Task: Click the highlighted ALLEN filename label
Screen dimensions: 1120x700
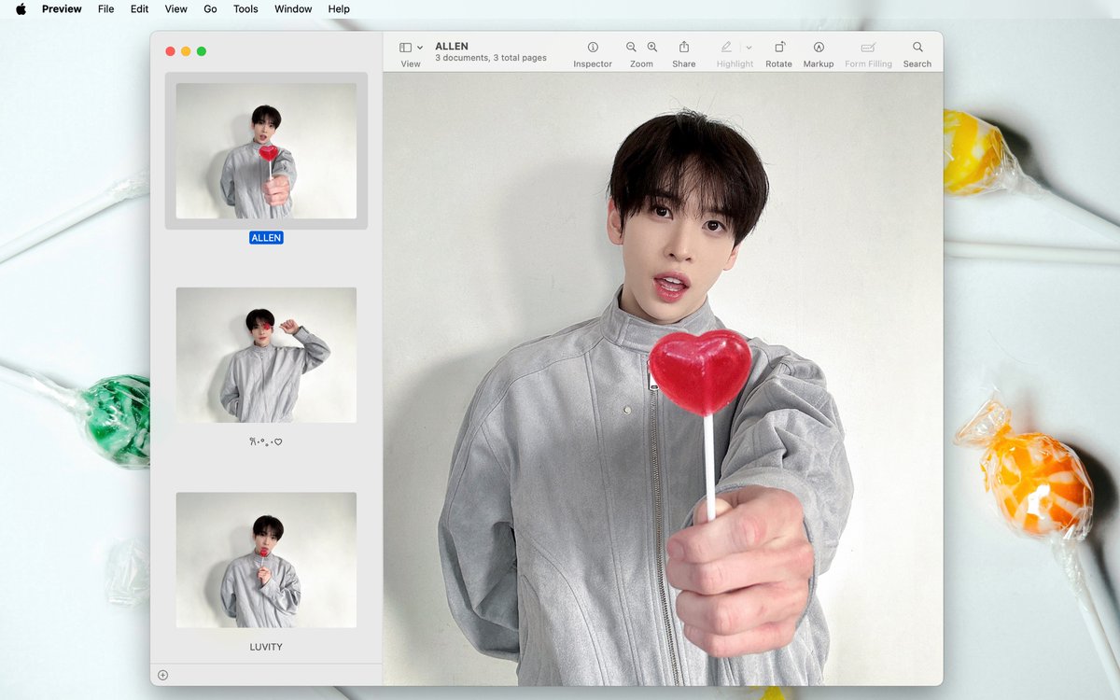Action: coord(266,238)
